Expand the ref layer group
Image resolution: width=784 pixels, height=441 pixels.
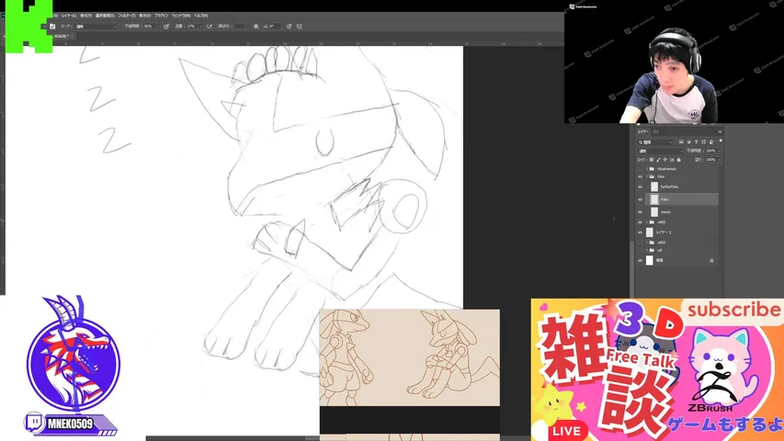[646, 250]
